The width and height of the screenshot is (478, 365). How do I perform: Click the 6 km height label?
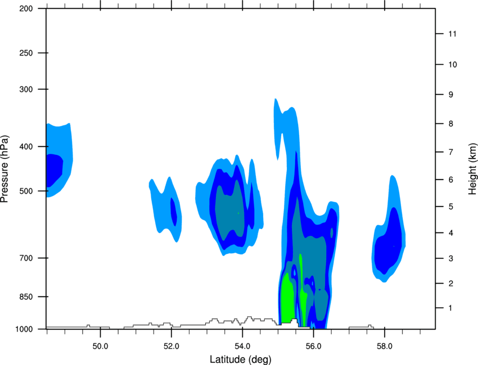[x=451, y=180]
